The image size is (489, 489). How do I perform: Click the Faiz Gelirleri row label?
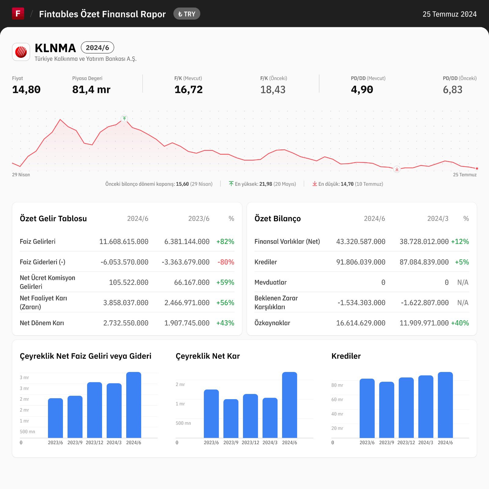pos(38,241)
